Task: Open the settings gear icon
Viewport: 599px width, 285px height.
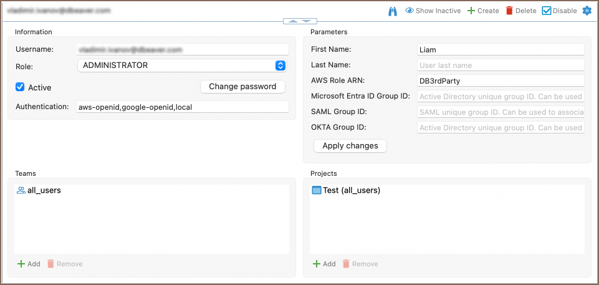Action: click(587, 11)
